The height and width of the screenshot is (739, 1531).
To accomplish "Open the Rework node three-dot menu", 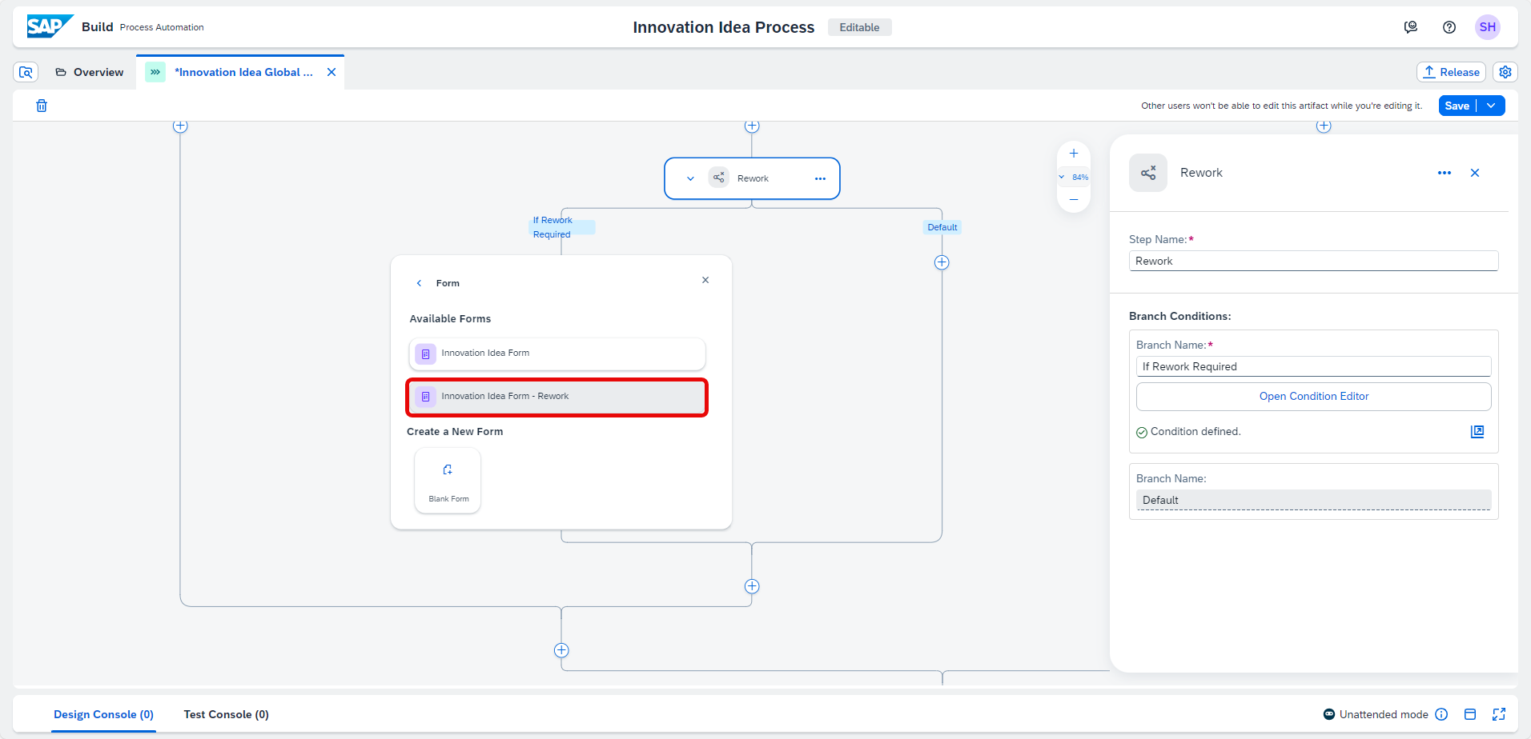I will point(820,178).
